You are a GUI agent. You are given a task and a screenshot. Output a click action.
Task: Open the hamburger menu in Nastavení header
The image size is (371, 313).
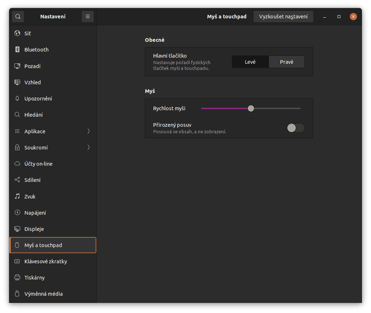pos(88,17)
